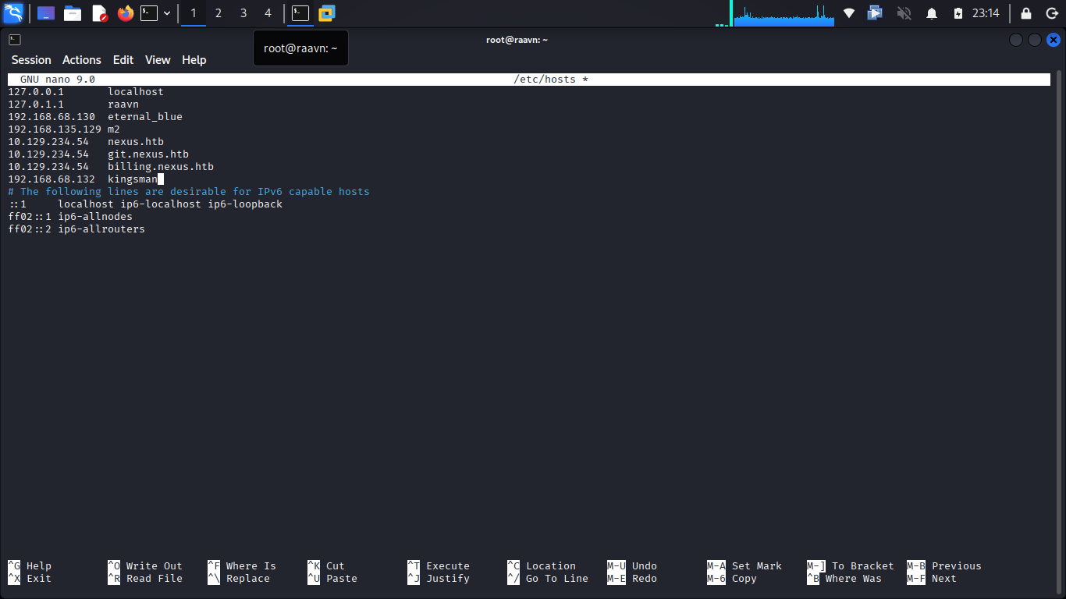This screenshot has width=1066, height=599.
Task: Launch Firefox from the top panel
Action: [126, 13]
